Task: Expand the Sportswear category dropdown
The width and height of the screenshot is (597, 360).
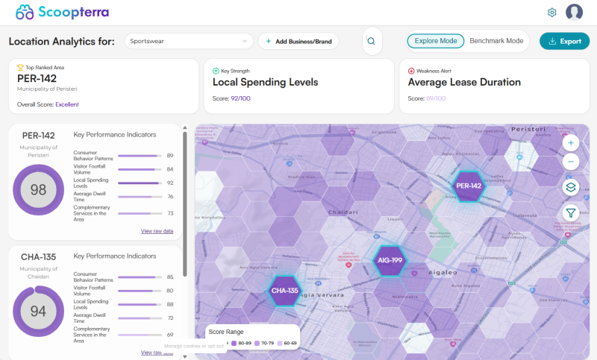Action: pos(190,41)
